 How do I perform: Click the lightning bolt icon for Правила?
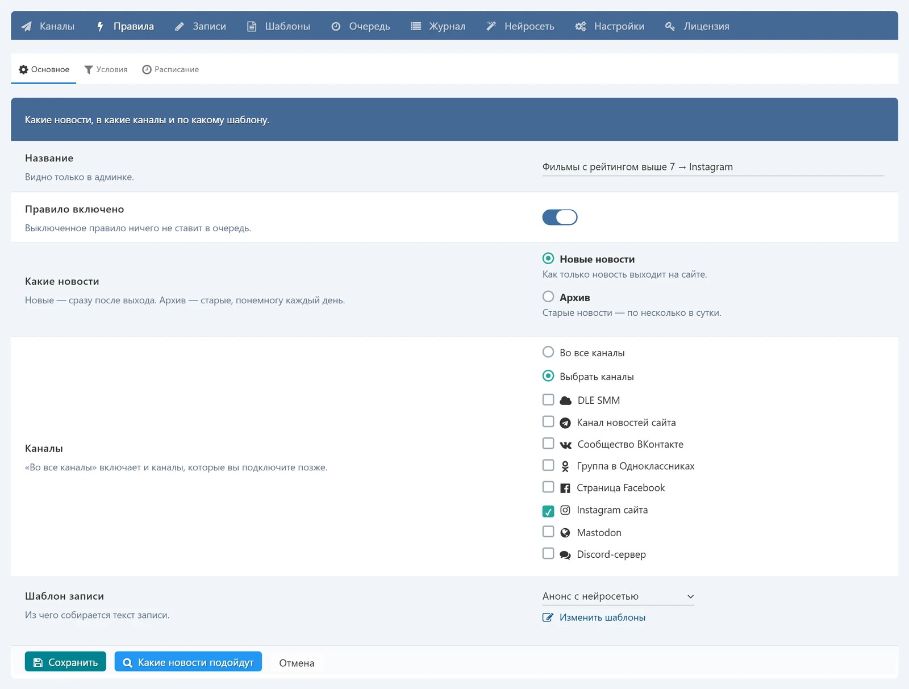point(100,26)
